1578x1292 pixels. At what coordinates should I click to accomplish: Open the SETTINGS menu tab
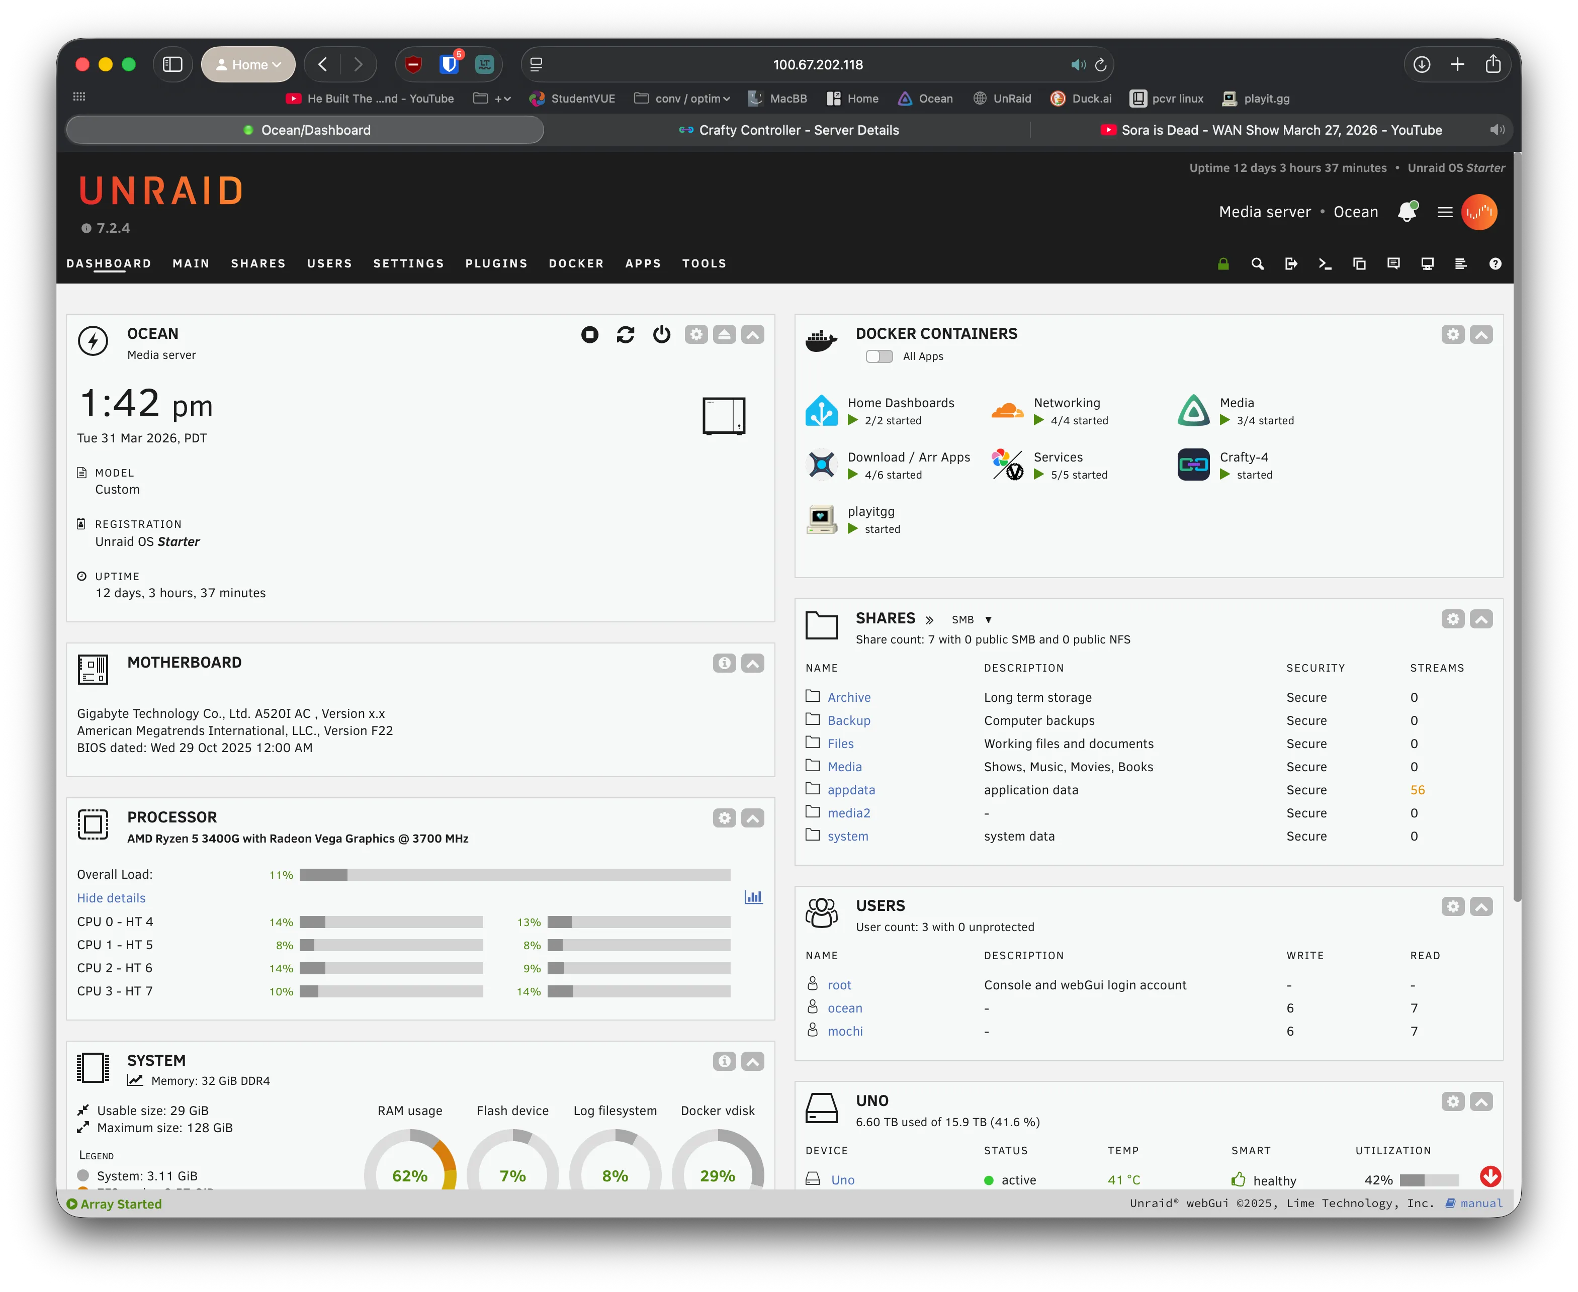click(x=409, y=264)
